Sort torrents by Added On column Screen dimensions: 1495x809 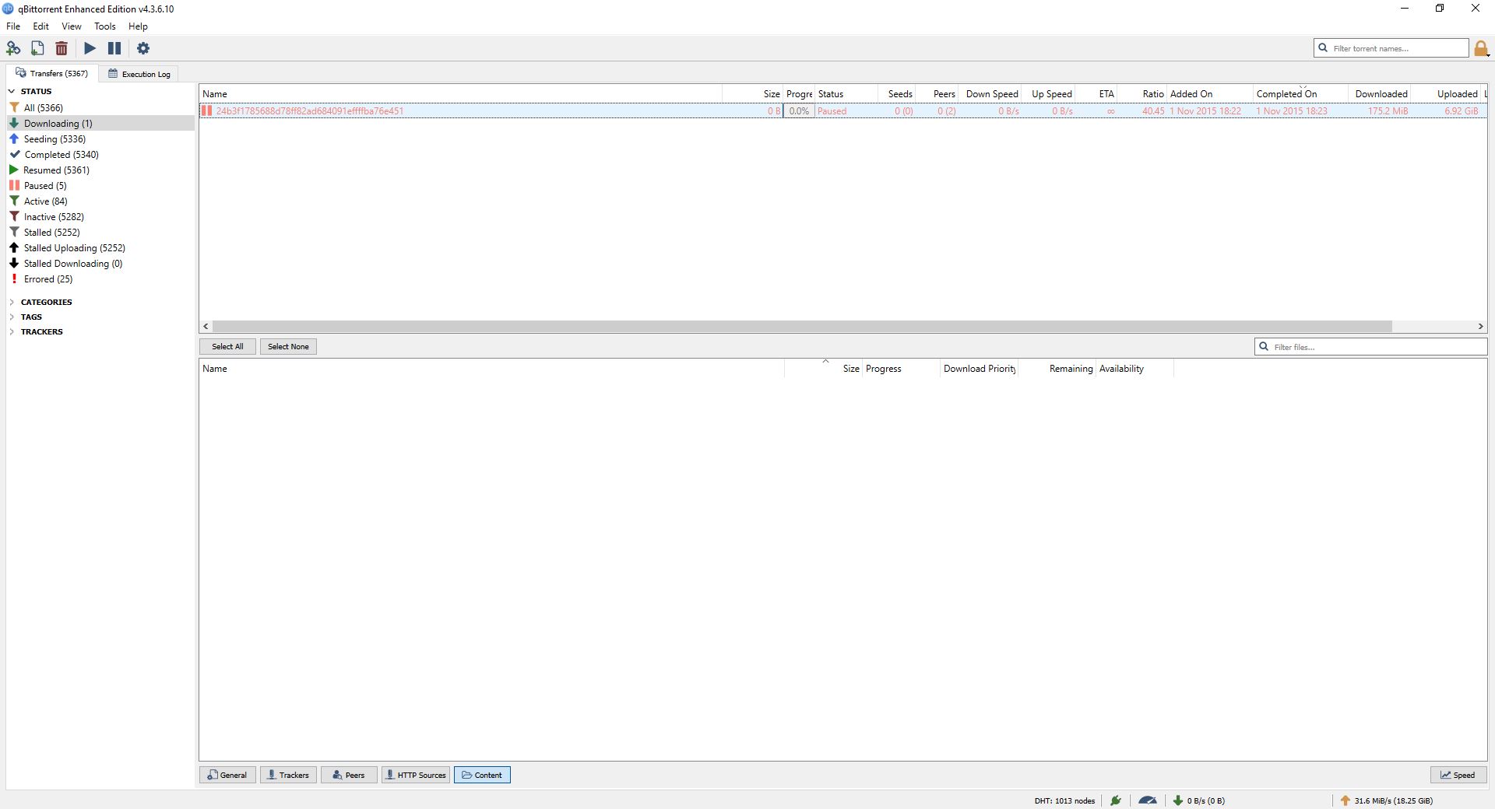[1210, 93]
